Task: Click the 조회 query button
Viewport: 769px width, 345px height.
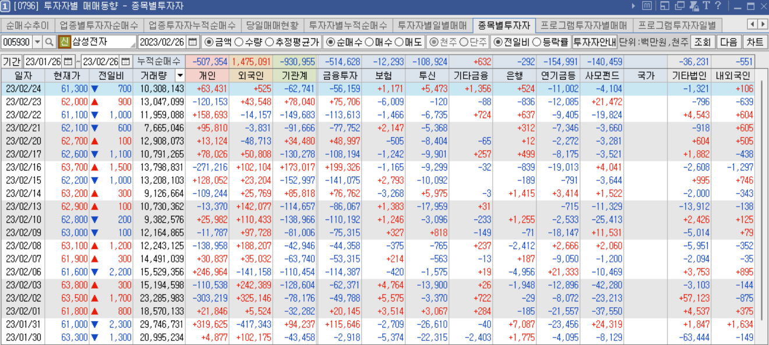Action: pyautogui.click(x=703, y=42)
